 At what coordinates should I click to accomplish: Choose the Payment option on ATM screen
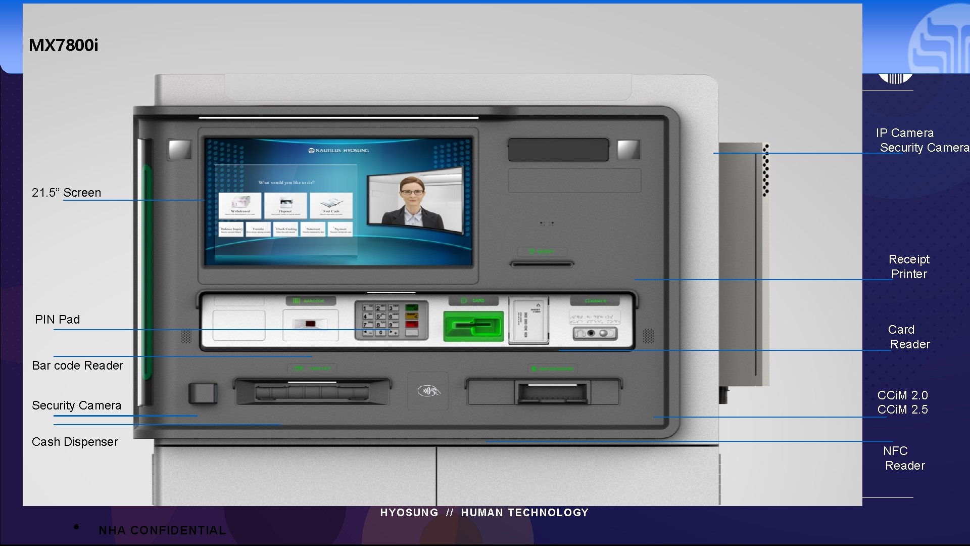point(341,229)
